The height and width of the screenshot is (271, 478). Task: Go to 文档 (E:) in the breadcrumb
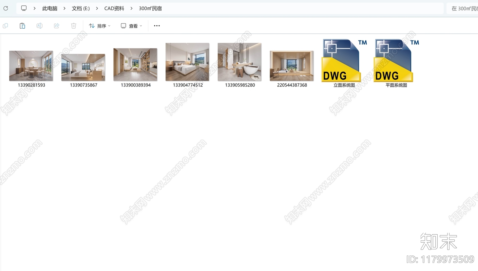[x=81, y=8]
